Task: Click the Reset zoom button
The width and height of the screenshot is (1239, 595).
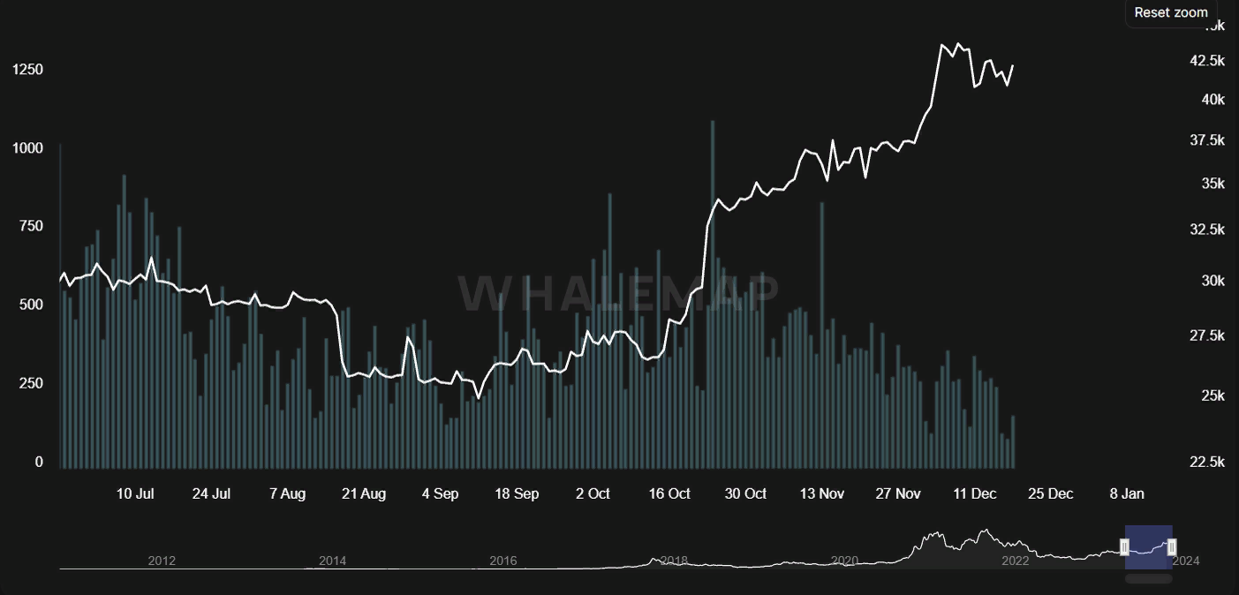Action: pyautogui.click(x=1170, y=12)
